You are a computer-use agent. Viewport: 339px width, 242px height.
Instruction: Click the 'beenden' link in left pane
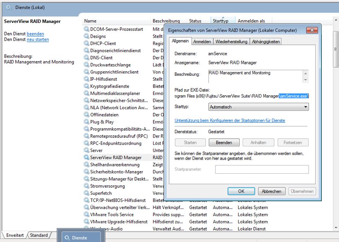coord(35,34)
